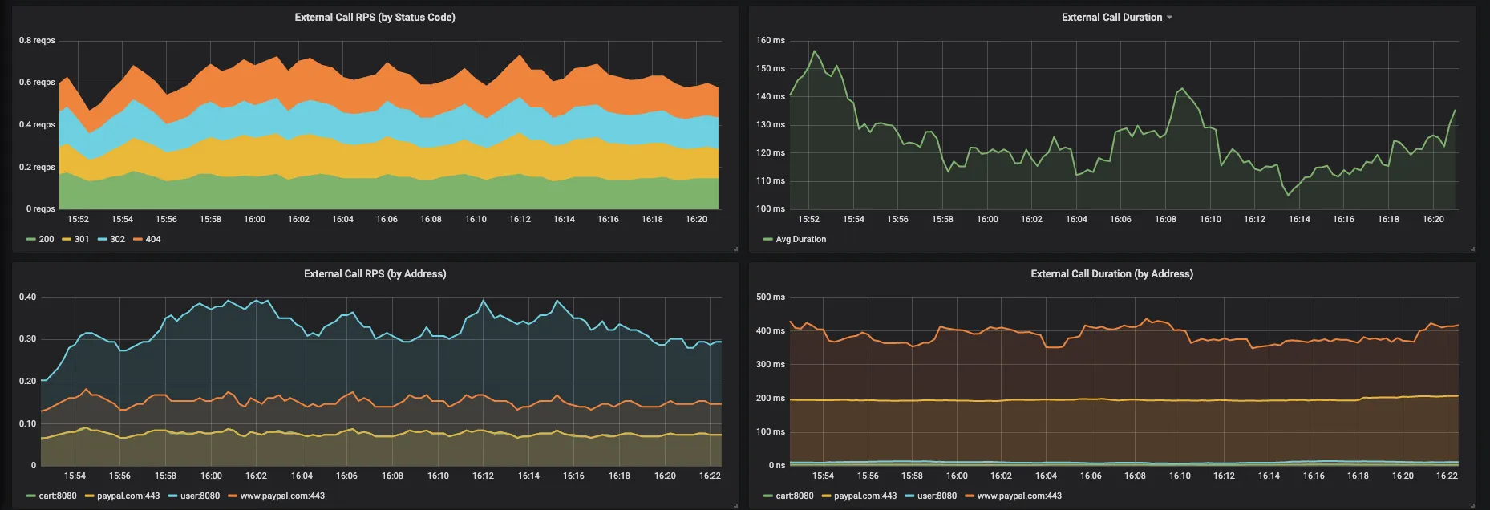Toggle paypal.com:443 series in RPS by Address legend
Viewport: 1490px width, 510px height.
click(128, 496)
